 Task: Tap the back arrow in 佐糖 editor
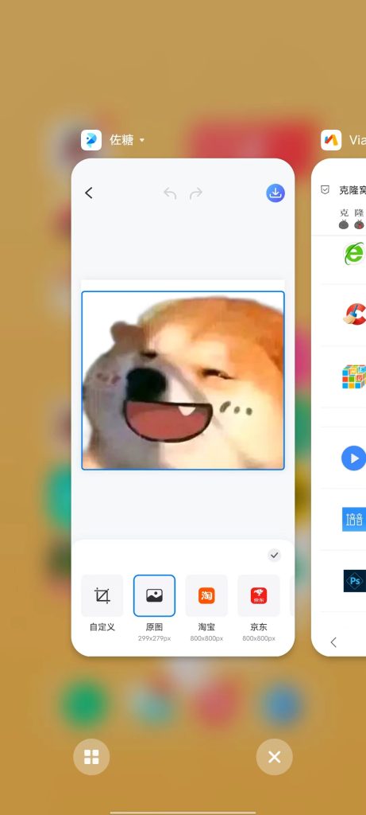[89, 193]
